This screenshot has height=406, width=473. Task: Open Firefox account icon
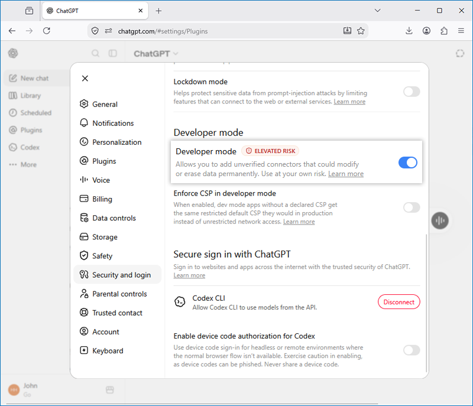[426, 31]
